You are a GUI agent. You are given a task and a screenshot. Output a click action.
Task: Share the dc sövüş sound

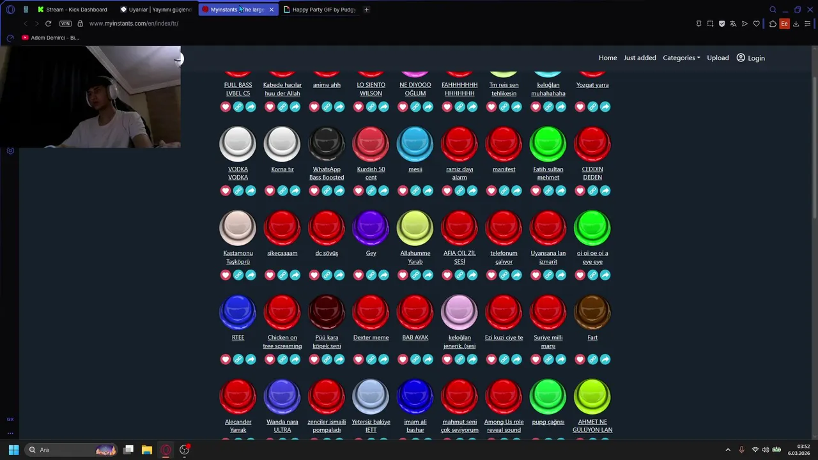tap(339, 275)
